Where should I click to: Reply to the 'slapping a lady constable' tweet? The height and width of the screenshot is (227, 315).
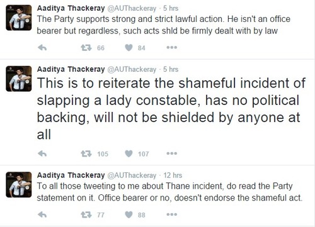click(x=42, y=154)
